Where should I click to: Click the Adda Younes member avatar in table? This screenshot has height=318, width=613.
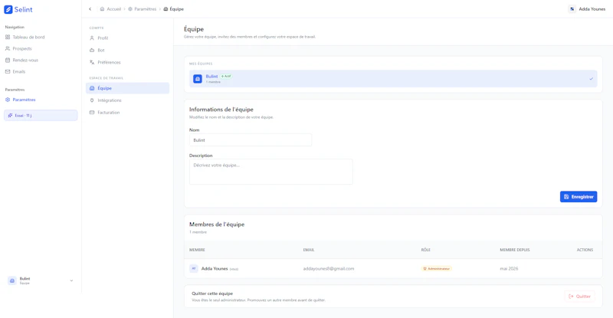[194, 269]
